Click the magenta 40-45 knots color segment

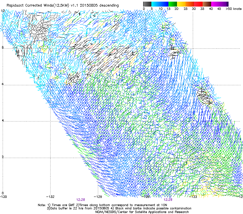coord(215,4)
